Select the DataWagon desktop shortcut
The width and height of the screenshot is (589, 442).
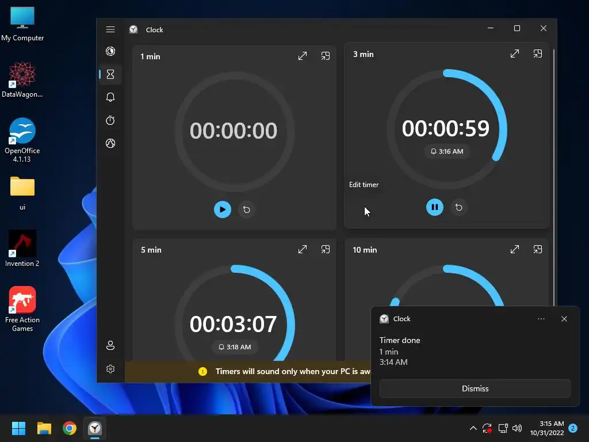pos(22,79)
